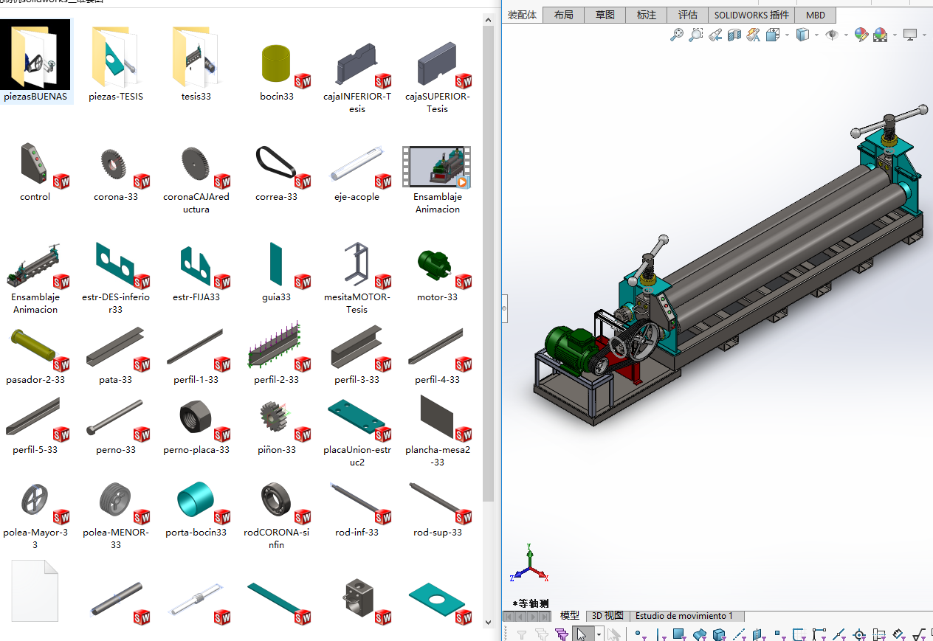Viewport: 933px width, 641px height.
Task: Open the Section View tool
Action: (734, 35)
